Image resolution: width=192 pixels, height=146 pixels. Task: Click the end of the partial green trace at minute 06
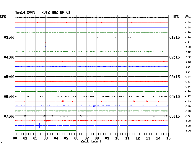[x=76, y=131]
